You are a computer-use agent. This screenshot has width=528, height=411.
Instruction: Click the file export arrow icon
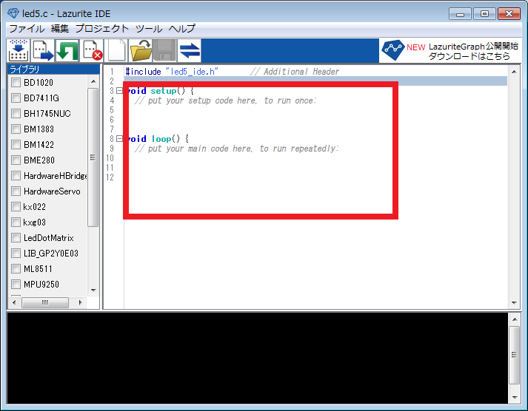43,51
